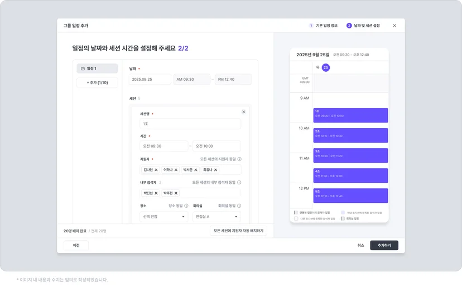Click step 1 circle for 기본 일정 정보
Viewport: 462px width, 288px height.
click(x=311, y=26)
